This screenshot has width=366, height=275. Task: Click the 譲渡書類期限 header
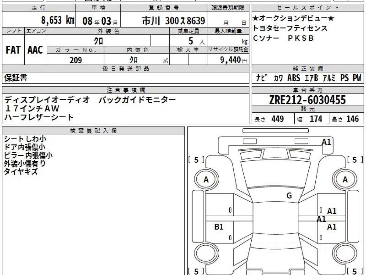pos(228,8)
